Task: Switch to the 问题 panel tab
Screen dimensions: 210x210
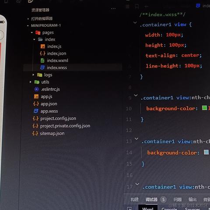Action: 178,199
